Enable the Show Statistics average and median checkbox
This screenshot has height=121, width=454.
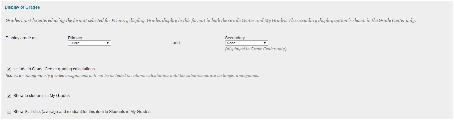[9, 112]
